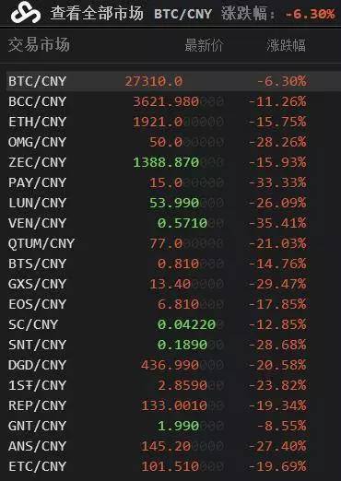Select the ANS/CNY market row

click(173, 446)
